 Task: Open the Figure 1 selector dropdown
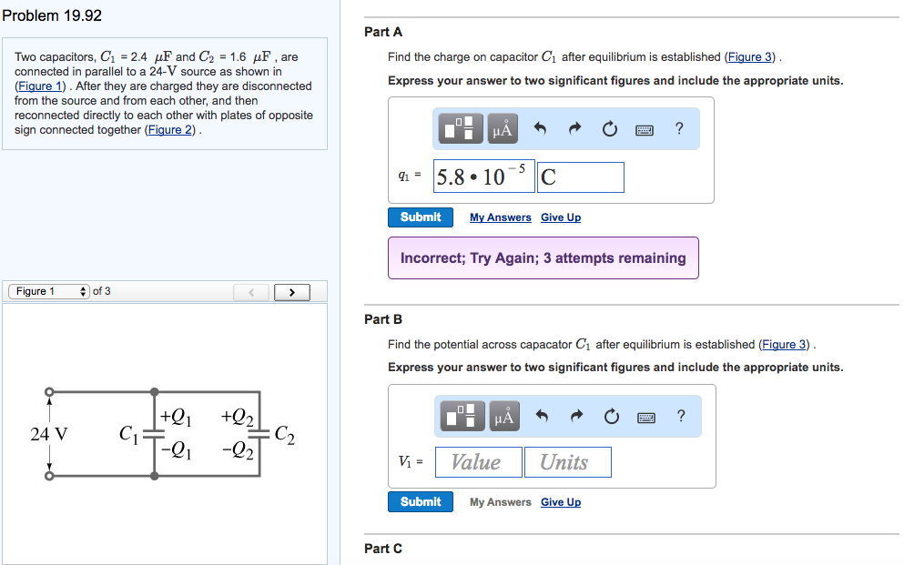point(49,291)
